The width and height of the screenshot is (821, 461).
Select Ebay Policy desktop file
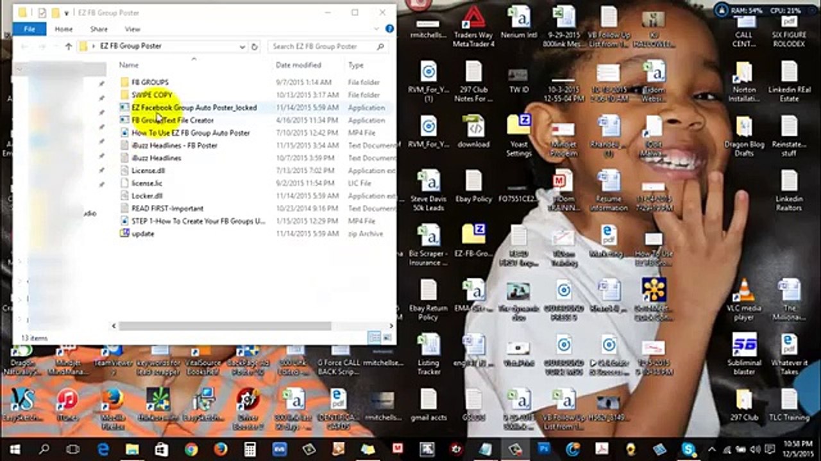[x=473, y=186]
